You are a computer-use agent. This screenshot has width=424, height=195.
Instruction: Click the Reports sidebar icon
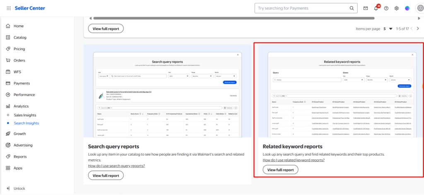8,156
